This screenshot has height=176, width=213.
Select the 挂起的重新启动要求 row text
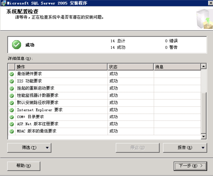pos(35,88)
